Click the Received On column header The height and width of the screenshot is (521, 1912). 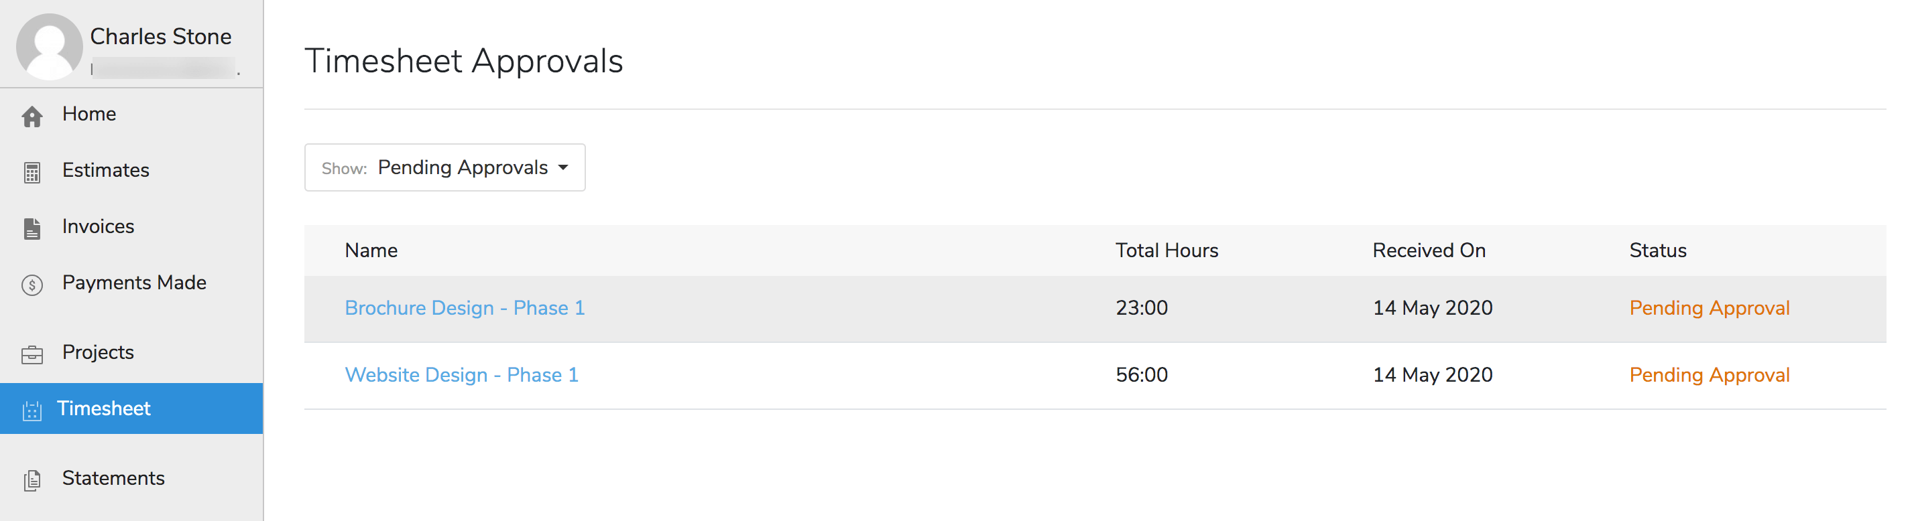(x=1428, y=250)
